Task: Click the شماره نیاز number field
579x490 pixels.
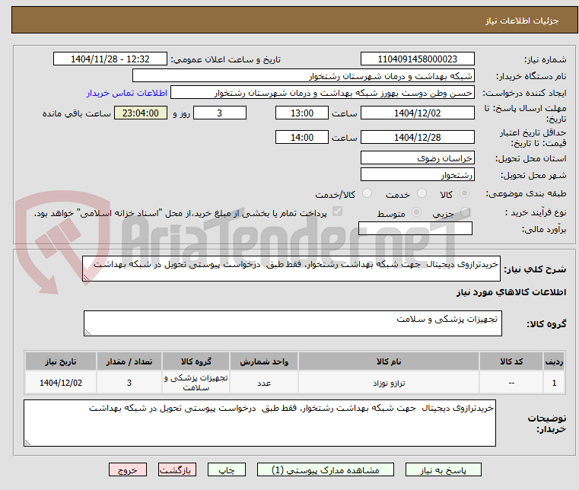Action: (x=417, y=59)
